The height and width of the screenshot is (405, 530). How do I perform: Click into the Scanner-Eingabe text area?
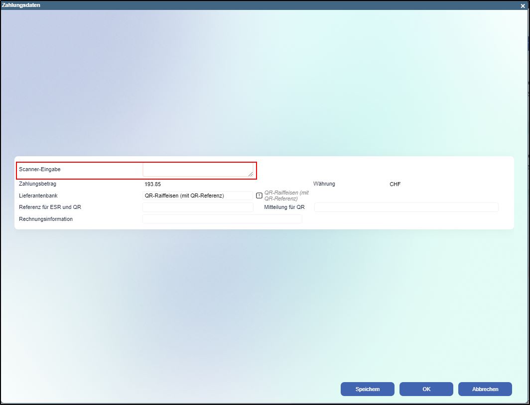(x=197, y=170)
